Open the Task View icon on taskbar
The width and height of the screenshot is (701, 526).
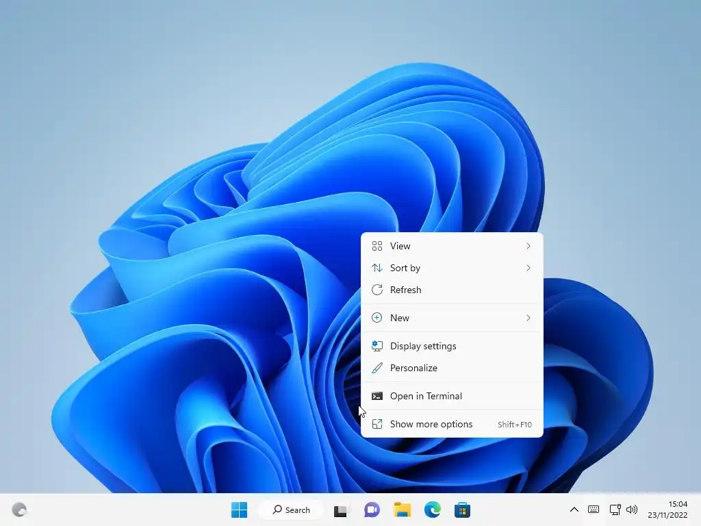pyautogui.click(x=342, y=510)
